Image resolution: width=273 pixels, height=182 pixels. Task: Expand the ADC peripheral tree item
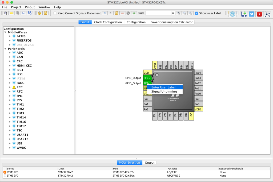pyautogui.click(x=10, y=52)
